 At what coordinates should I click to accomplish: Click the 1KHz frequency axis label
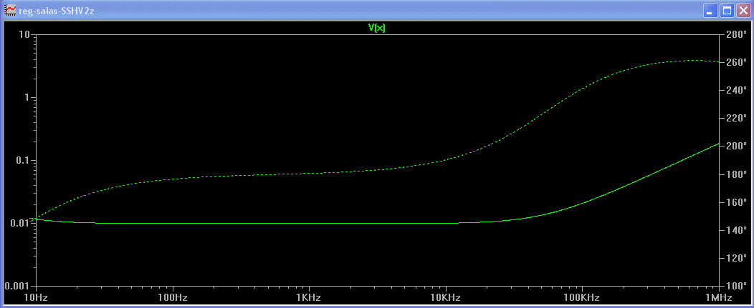pos(309,297)
